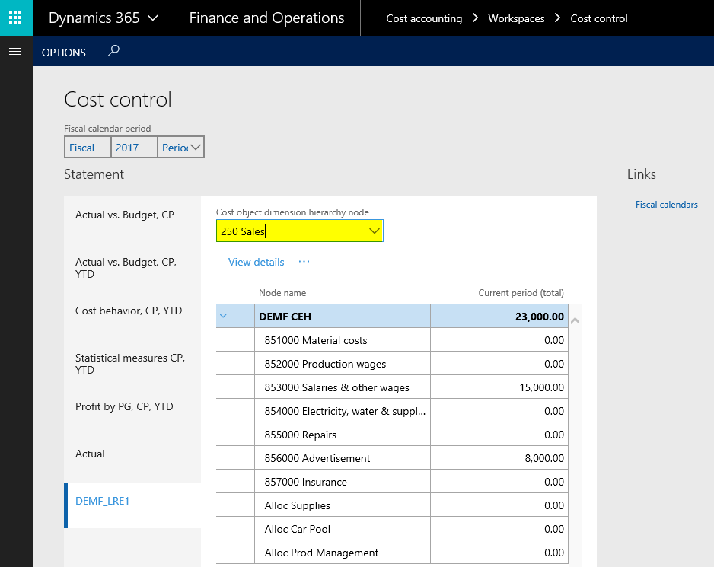Collapse the DEMF CEH row
Viewport: 714px width, 567px height.
[x=224, y=317]
